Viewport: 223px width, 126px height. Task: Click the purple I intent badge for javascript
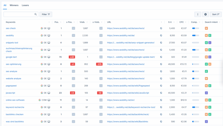206,93
